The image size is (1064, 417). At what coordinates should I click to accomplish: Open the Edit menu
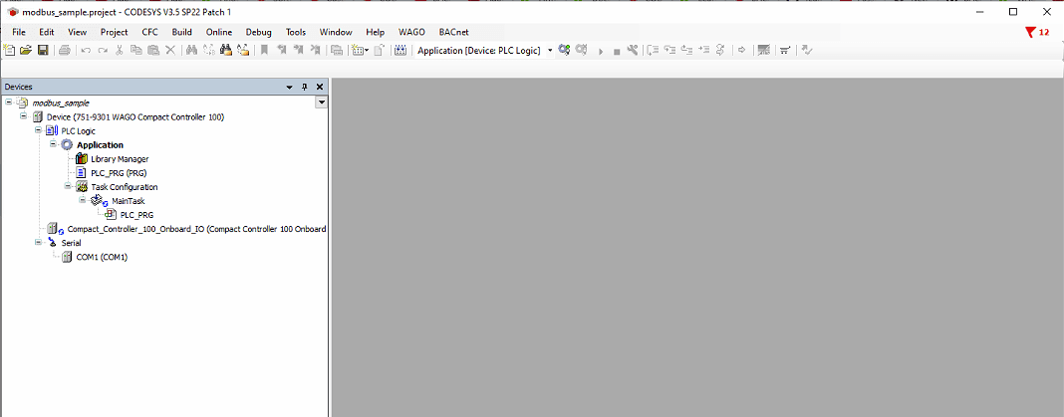(46, 32)
